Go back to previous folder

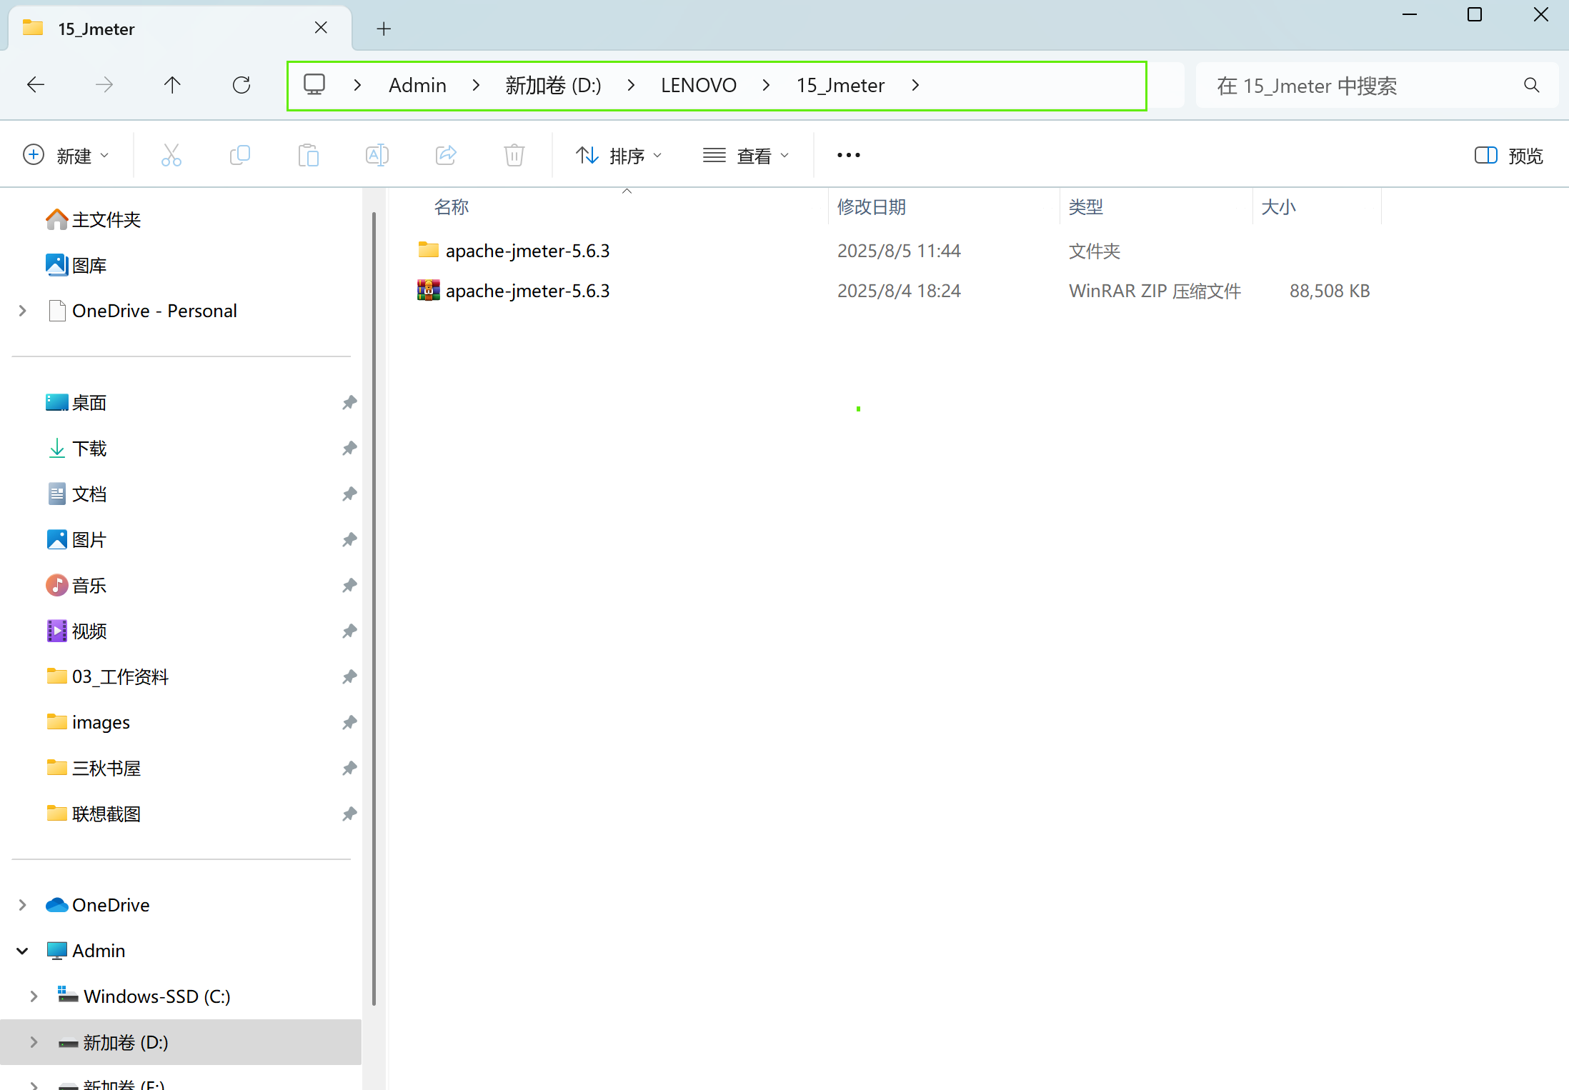click(36, 86)
